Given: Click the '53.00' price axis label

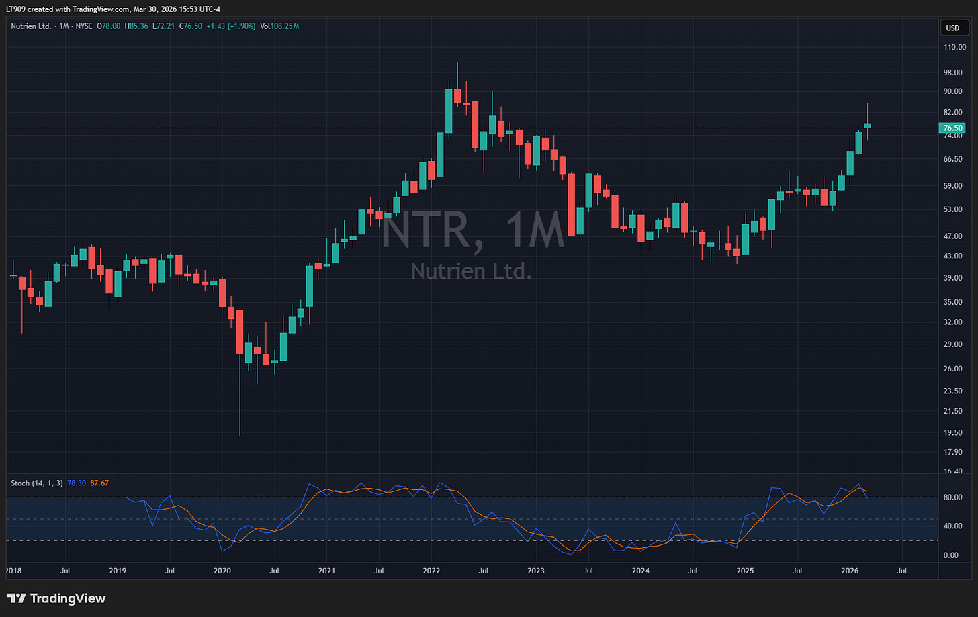Looking at the screenshot, I should tap(953, 209).
